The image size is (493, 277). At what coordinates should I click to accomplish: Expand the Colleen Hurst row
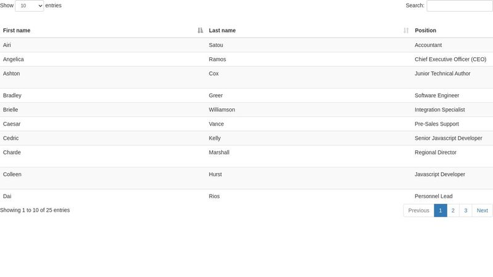coord(246,178)
